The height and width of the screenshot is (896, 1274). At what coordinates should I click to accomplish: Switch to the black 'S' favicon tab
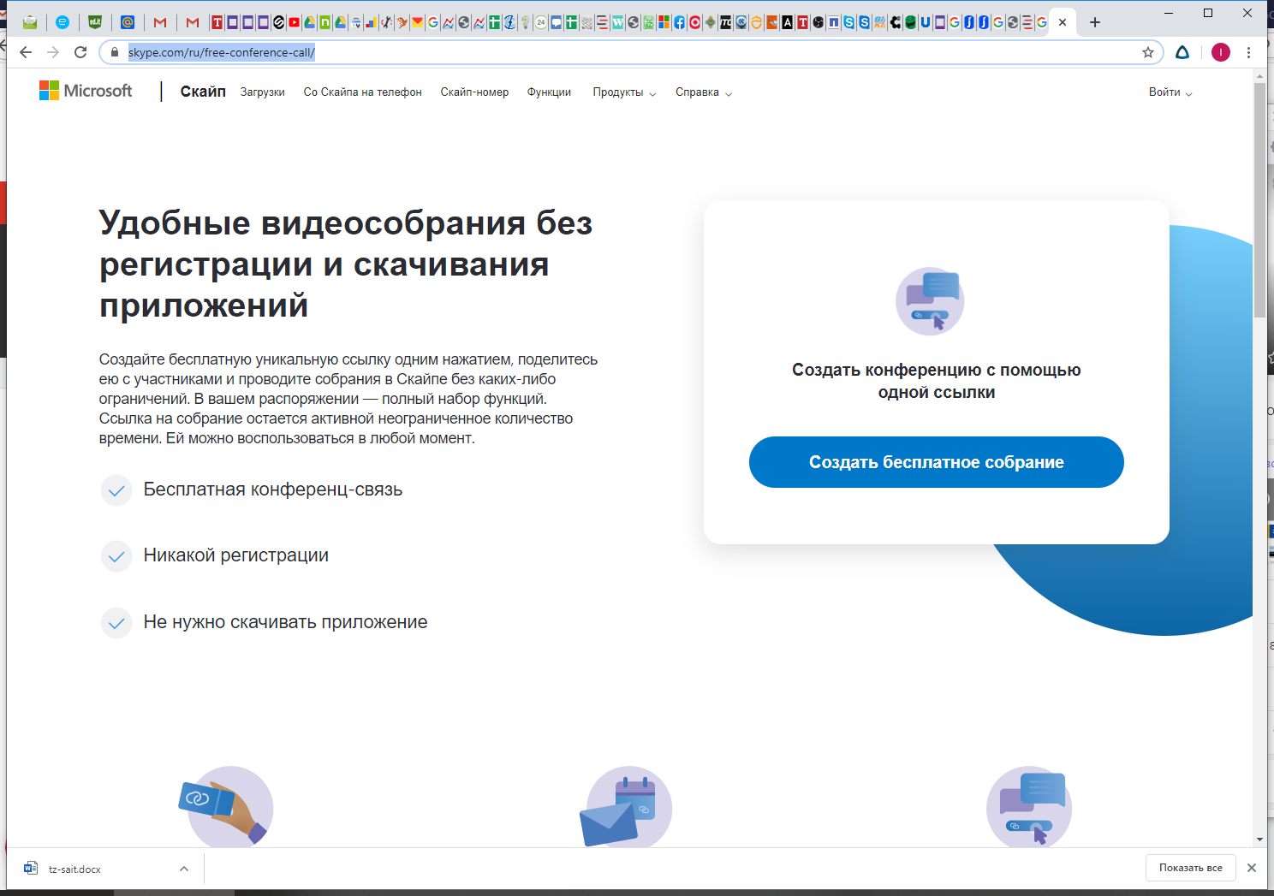[x=278, y=22]
